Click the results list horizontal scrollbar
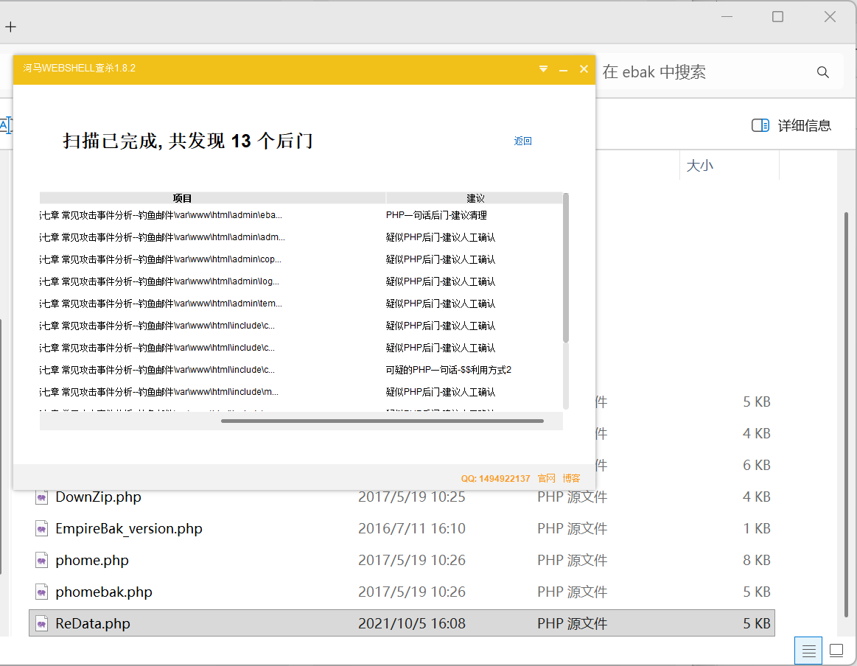Image resolution: width=857 pixels, height=666 pixels. click(x=382, y=421)
